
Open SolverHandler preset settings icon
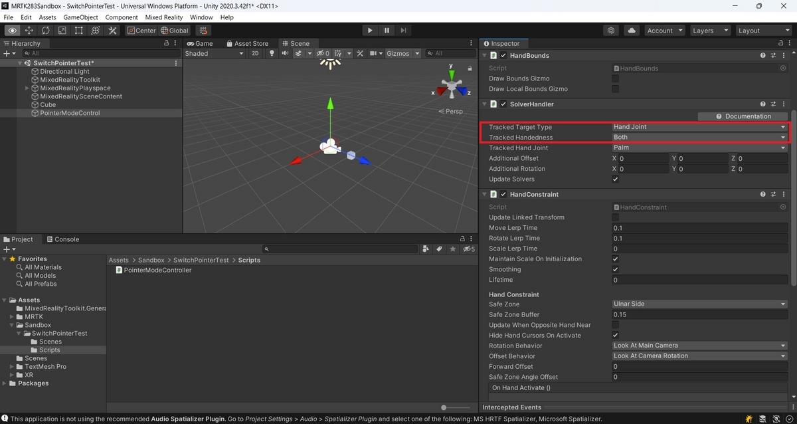tap(774, 104)
